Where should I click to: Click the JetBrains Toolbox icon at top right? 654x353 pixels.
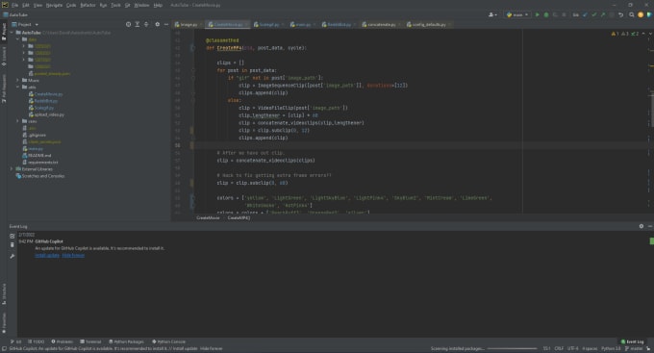click(x=649, y=14)
